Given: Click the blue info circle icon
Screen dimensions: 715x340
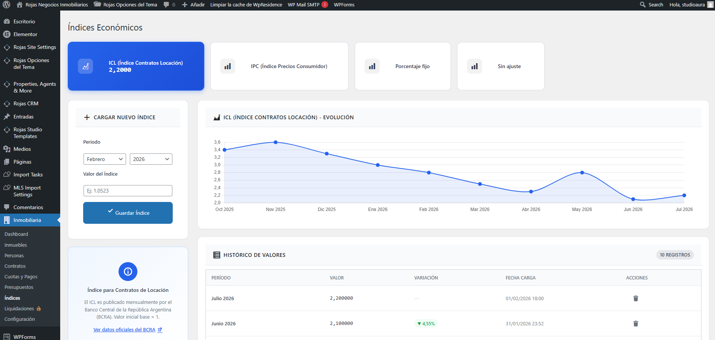Looking at the screenshot, I should (x=128, y=272).
